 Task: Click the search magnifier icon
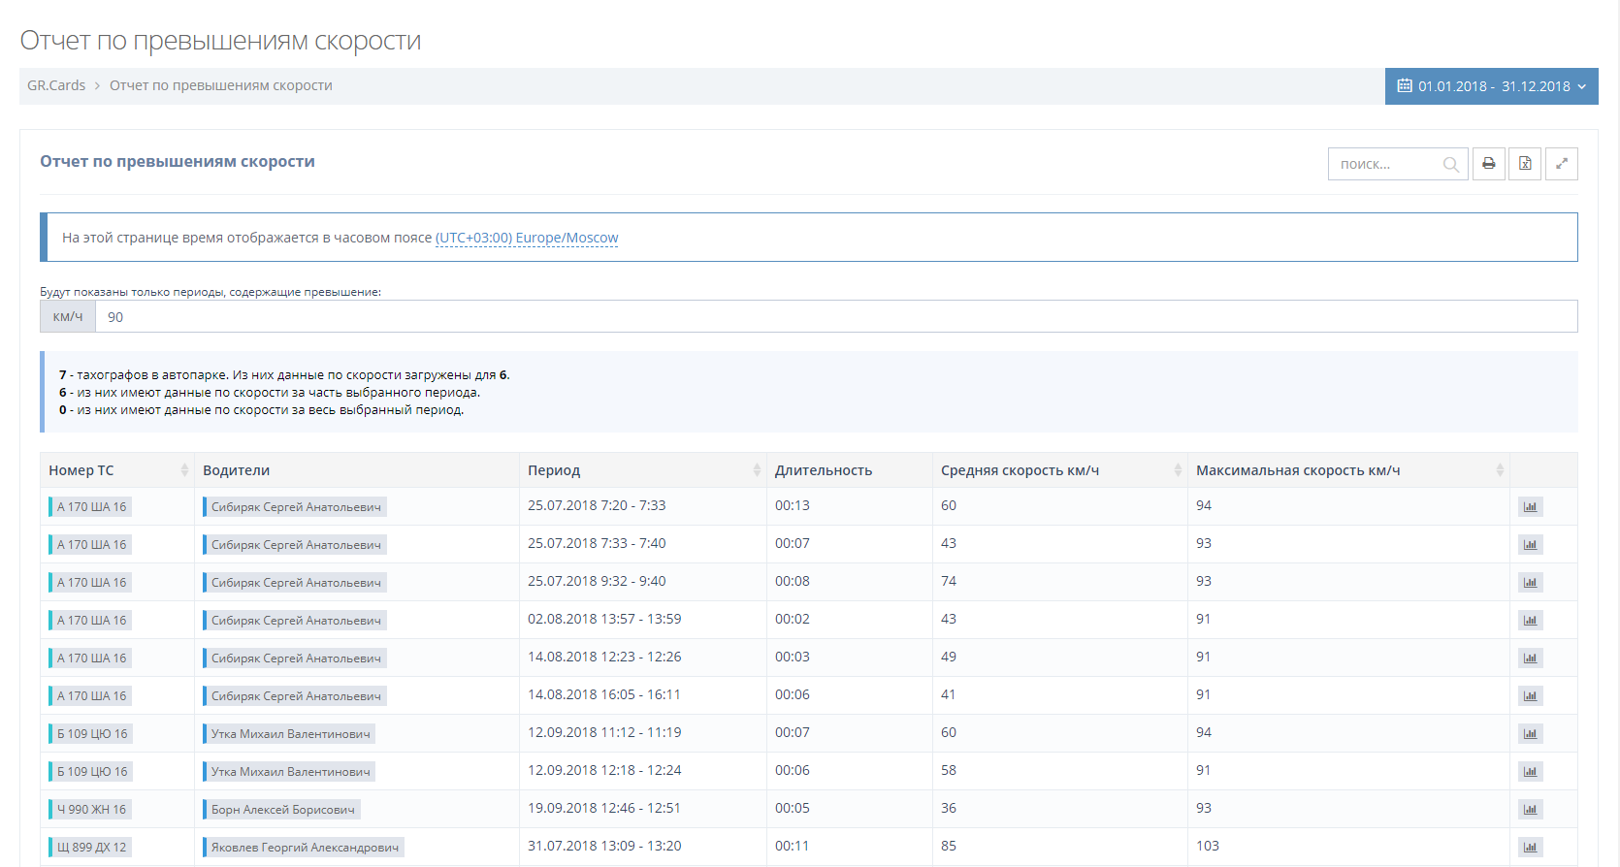tap(1450, 165)
